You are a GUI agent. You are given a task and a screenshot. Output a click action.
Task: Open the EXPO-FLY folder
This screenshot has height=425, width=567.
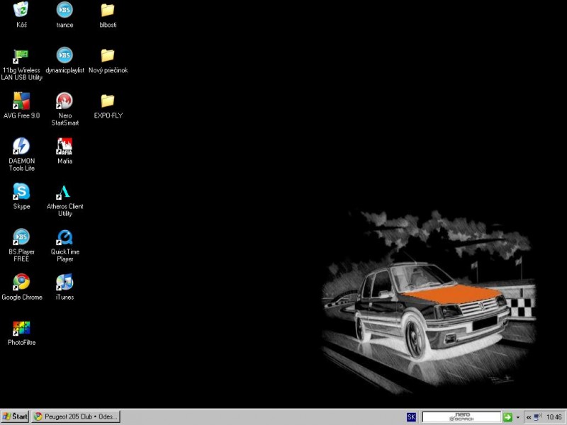[x=108, y=101]
